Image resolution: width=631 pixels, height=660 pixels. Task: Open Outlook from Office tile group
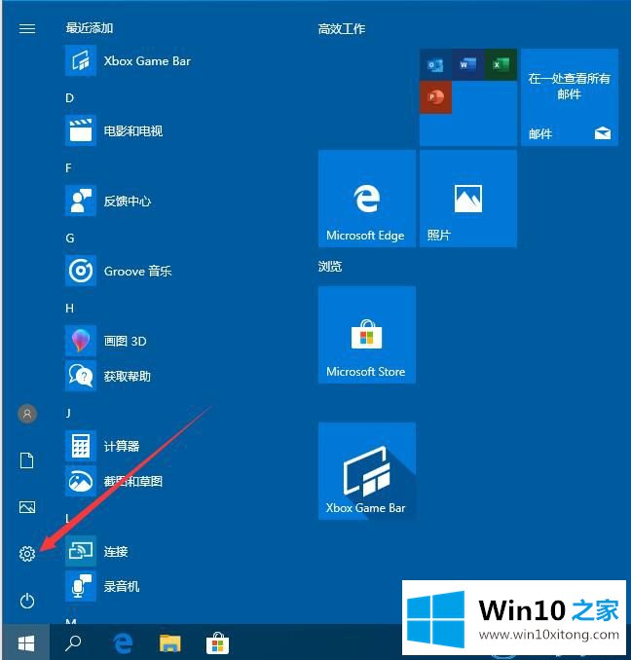pos(435,65)
